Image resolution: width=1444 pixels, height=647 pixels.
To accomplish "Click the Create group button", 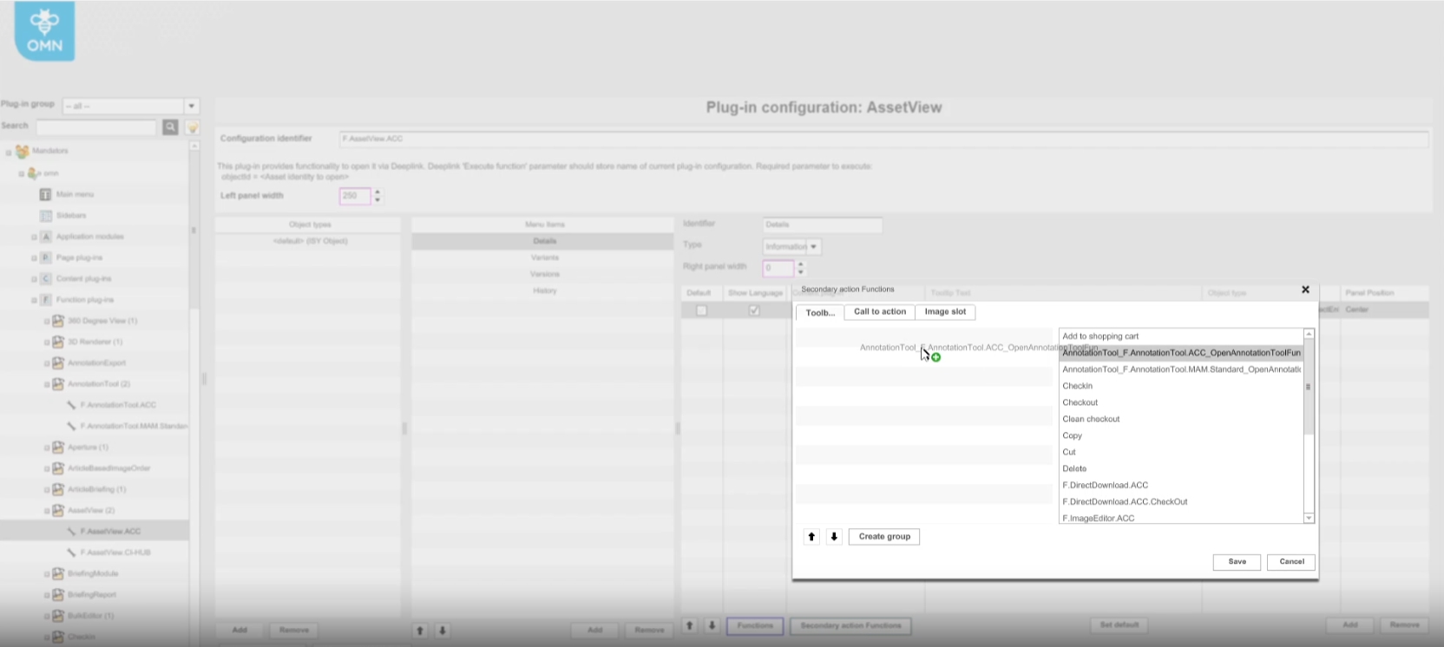I will tap(883, 537).
